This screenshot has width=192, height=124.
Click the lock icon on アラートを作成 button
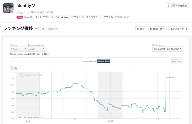click(x=169, y=6)
